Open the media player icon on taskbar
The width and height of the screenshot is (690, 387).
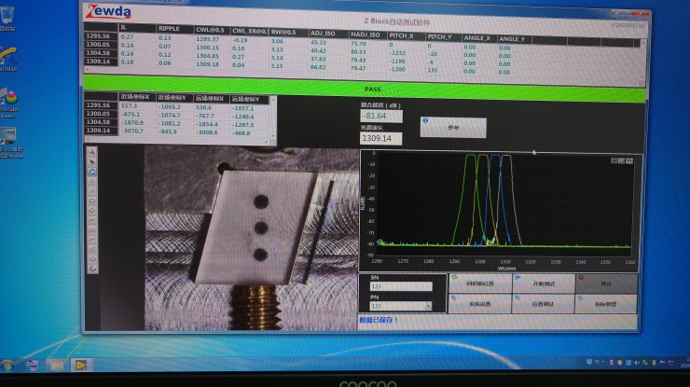click(81, 364)
